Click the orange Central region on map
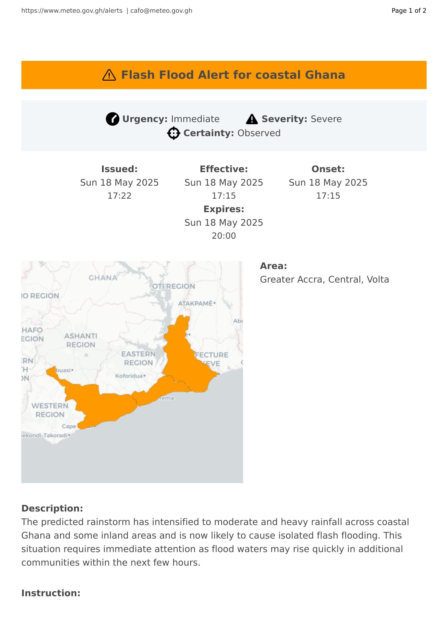The image size is (448, 633). point(105,405)
